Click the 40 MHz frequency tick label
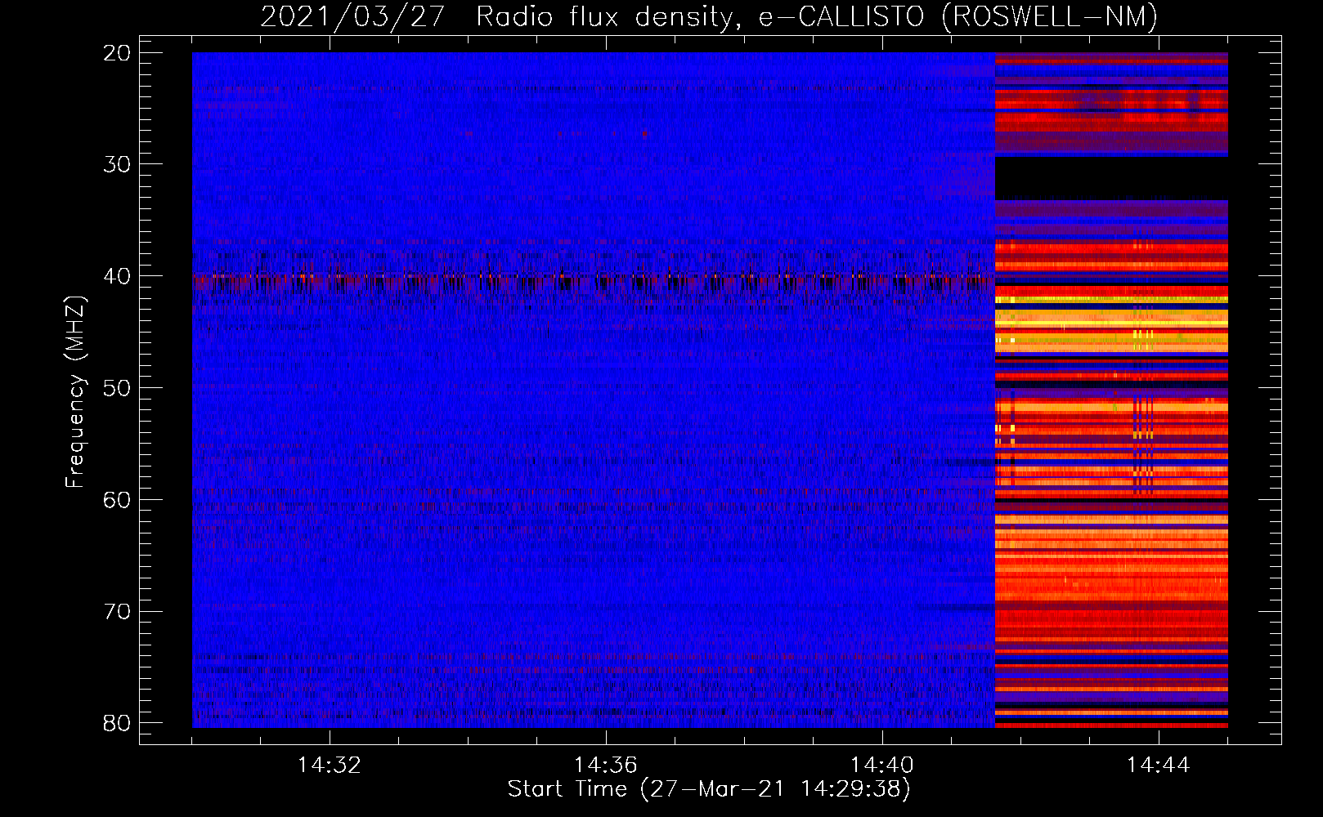Image resolution: width=1323 pixels, height=817 pixels. (117, 276)
